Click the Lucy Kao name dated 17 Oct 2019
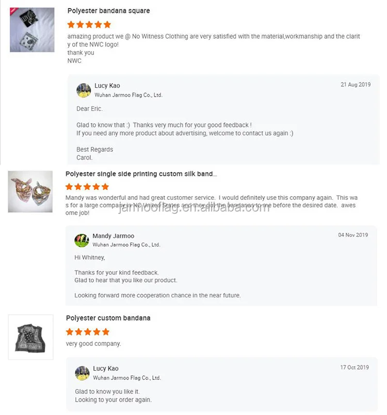The width and height of the screenshot is (387, 415). click(x=106, y=369)
